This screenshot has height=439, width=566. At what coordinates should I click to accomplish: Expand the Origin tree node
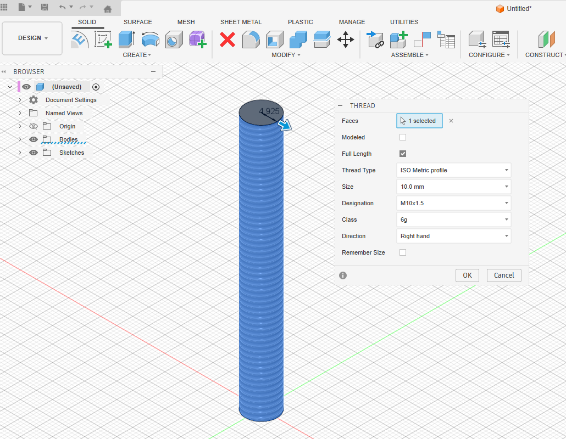pyautogui.click(x=20, y=126)
